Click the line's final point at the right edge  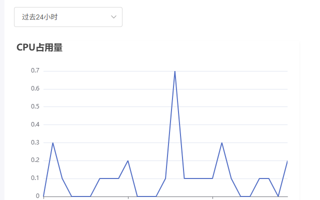tap(287, 161)
